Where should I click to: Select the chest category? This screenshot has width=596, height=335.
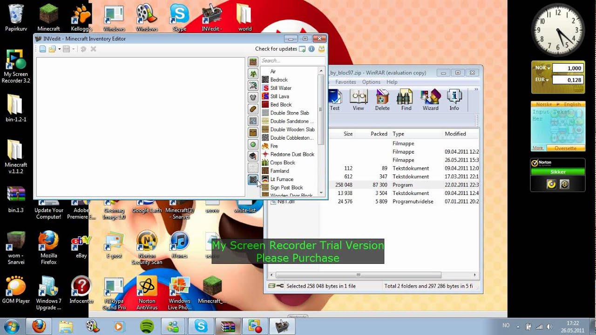(253, 133)
